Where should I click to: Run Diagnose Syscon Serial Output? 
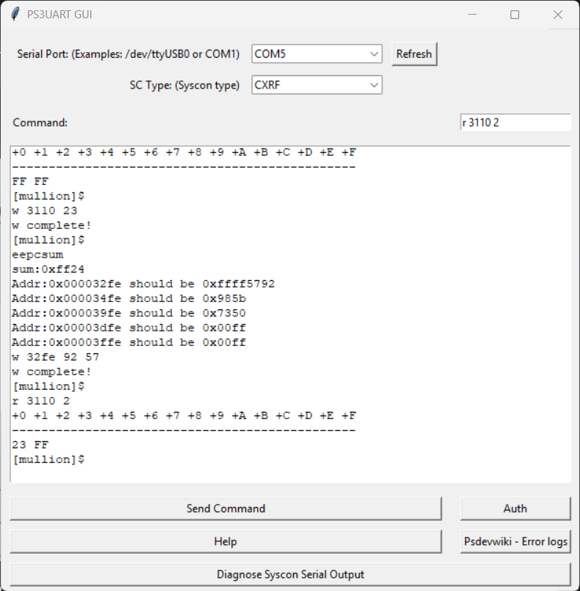coord(290,574)
